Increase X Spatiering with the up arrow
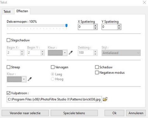 (x=95, y=25)
